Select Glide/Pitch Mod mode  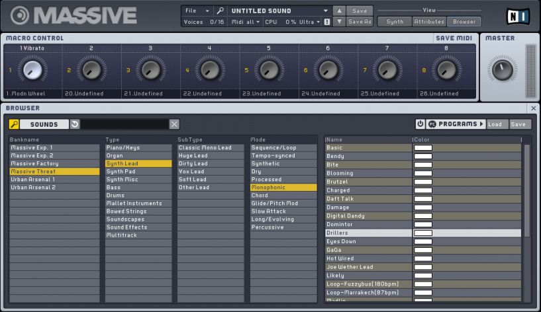point(283,203)
